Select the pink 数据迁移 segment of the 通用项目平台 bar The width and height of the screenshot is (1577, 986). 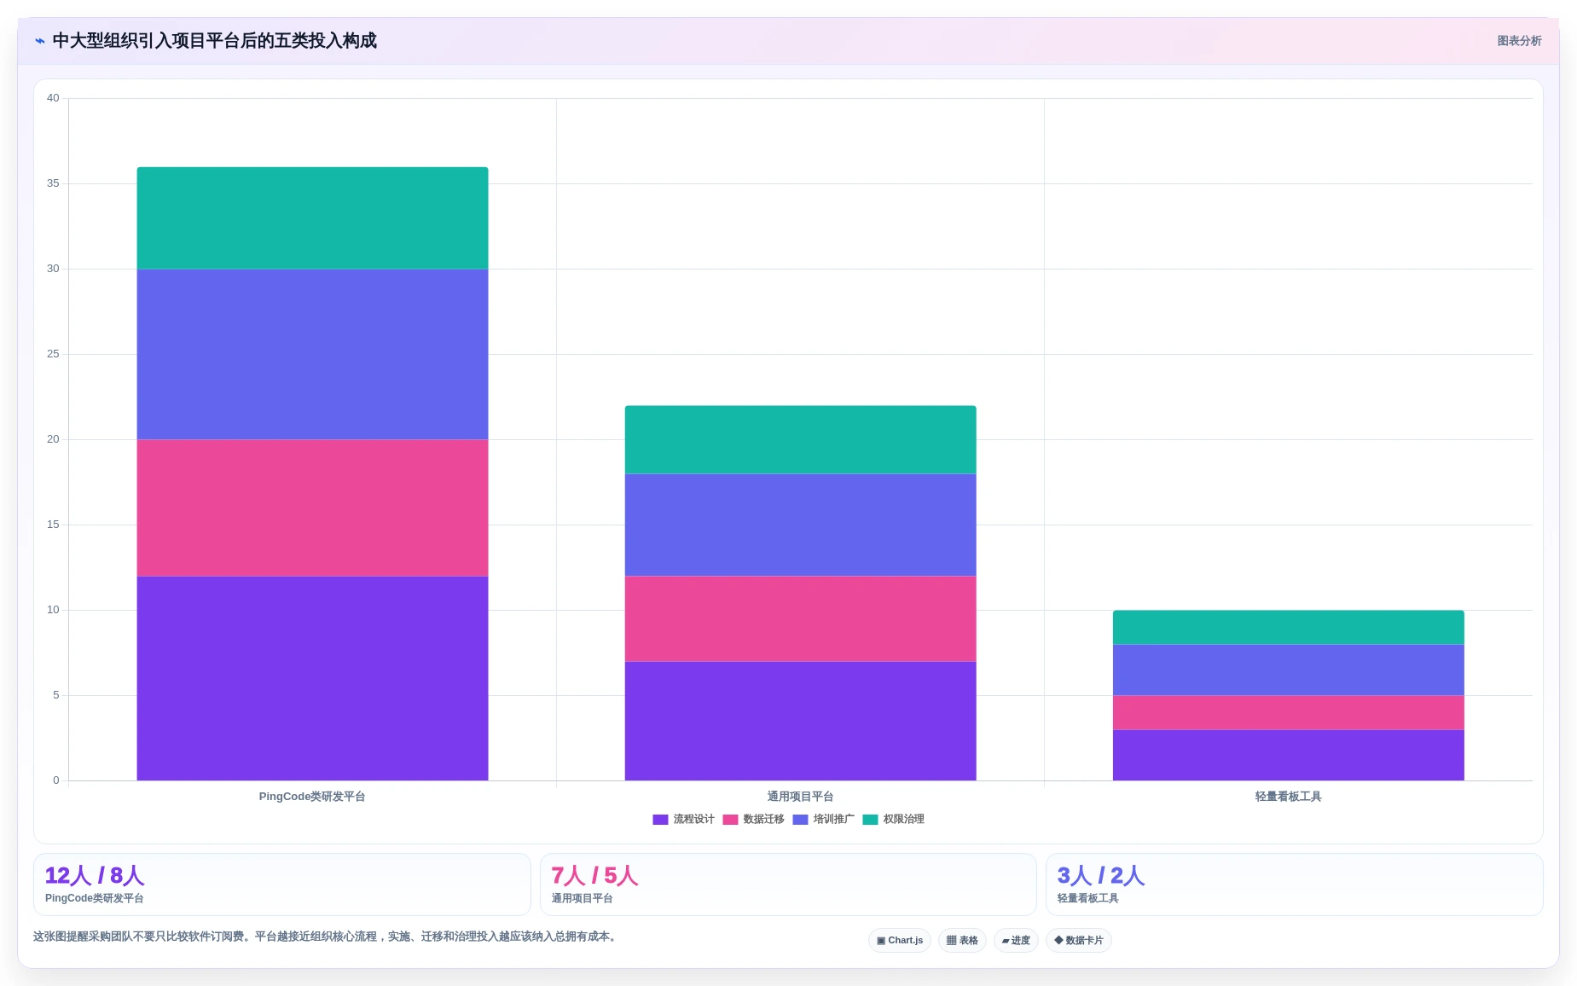[x=800, y=618]
